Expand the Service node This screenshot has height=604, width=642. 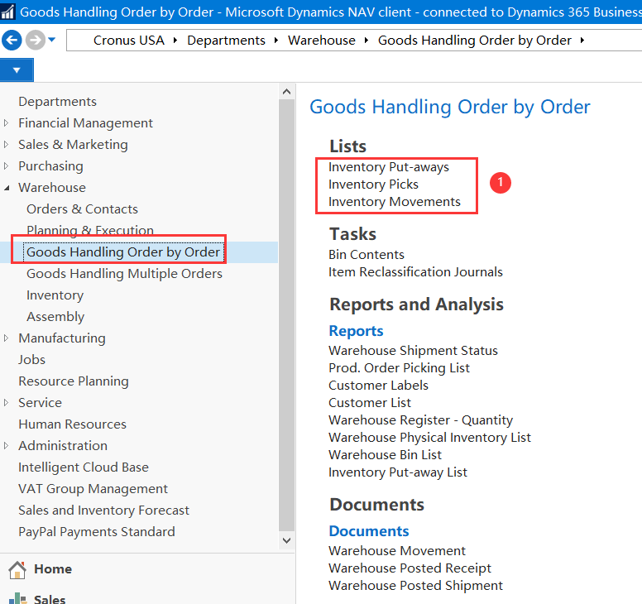[x=6, y=403]
